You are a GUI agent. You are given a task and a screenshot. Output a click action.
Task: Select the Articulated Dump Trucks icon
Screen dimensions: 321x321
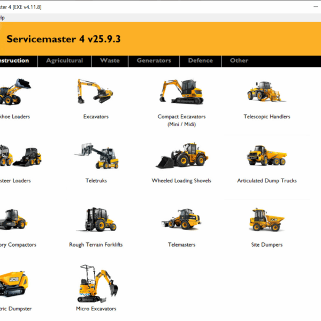(267, 155)
